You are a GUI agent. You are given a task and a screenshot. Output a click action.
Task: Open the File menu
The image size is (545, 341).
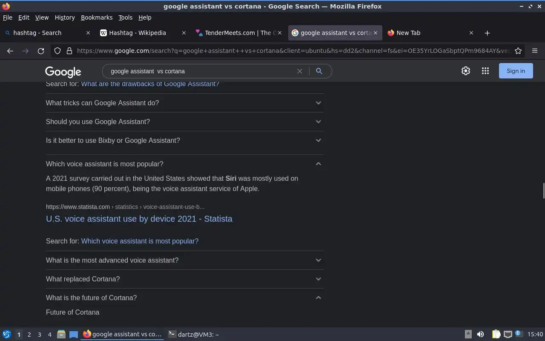[7, 17]
